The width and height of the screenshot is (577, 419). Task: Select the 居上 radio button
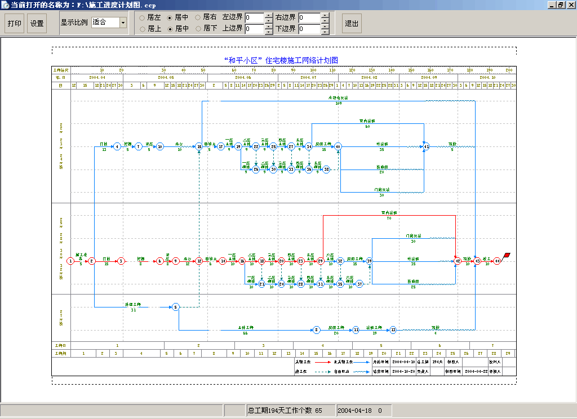[x=142, y=29]
